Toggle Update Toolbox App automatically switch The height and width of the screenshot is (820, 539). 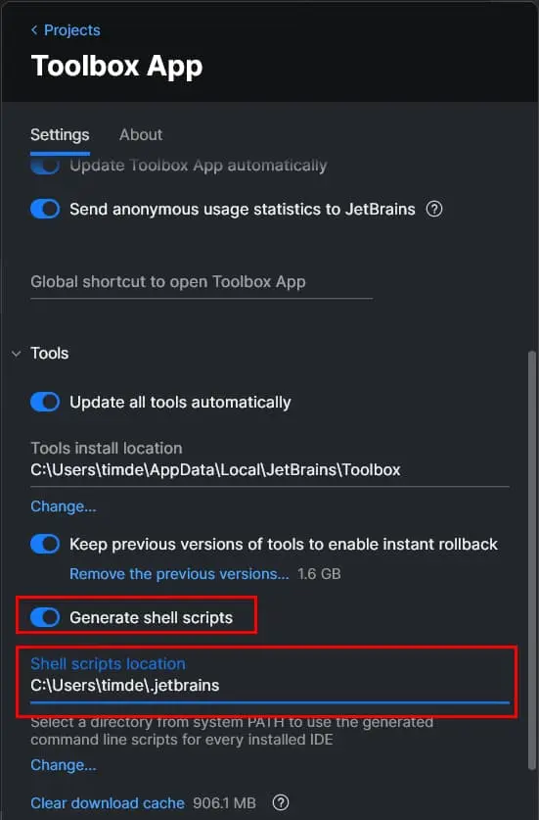pyautogui.click(x=45, y=166)
